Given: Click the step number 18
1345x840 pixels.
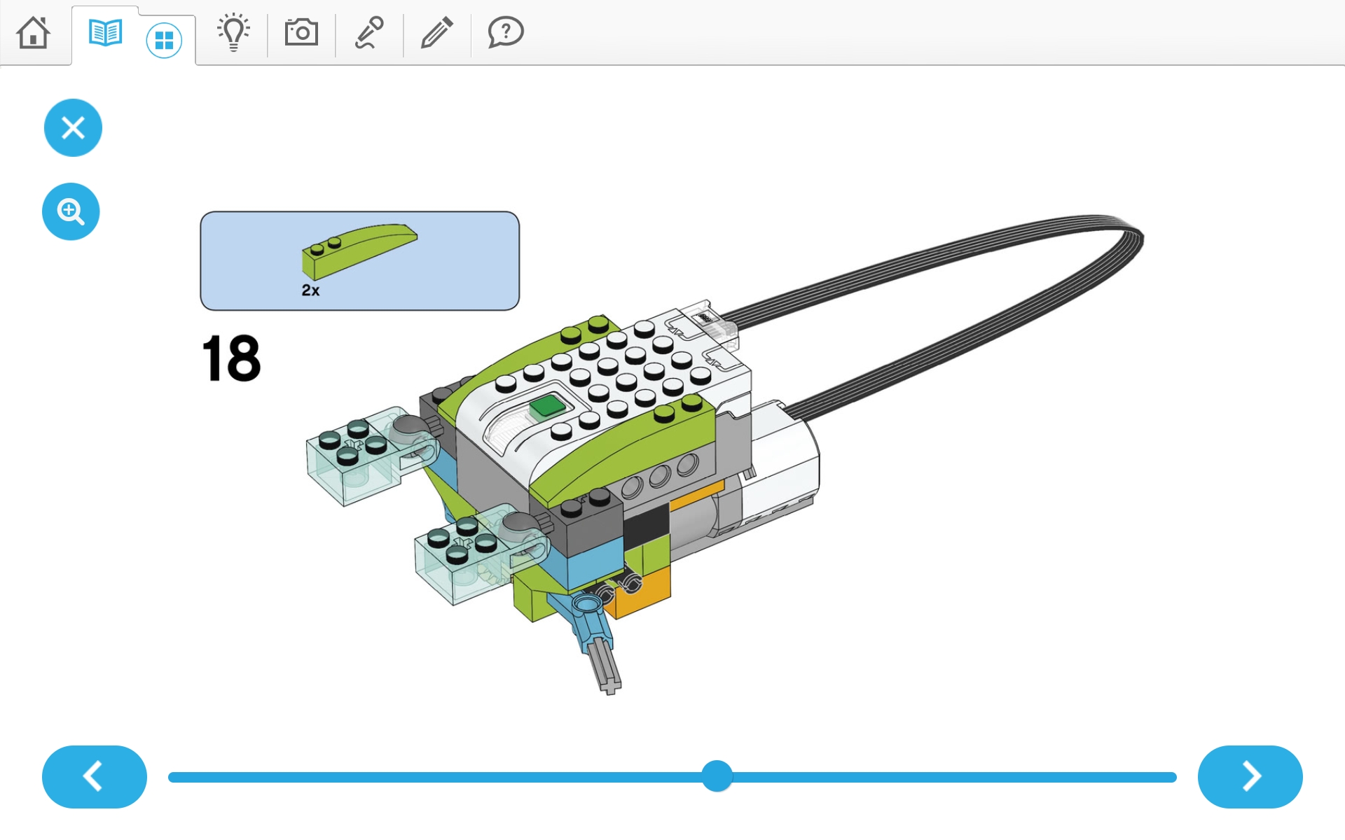Looking at the screenshot, I should [231, 358].
